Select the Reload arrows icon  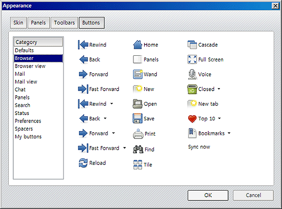pos(83,163)
